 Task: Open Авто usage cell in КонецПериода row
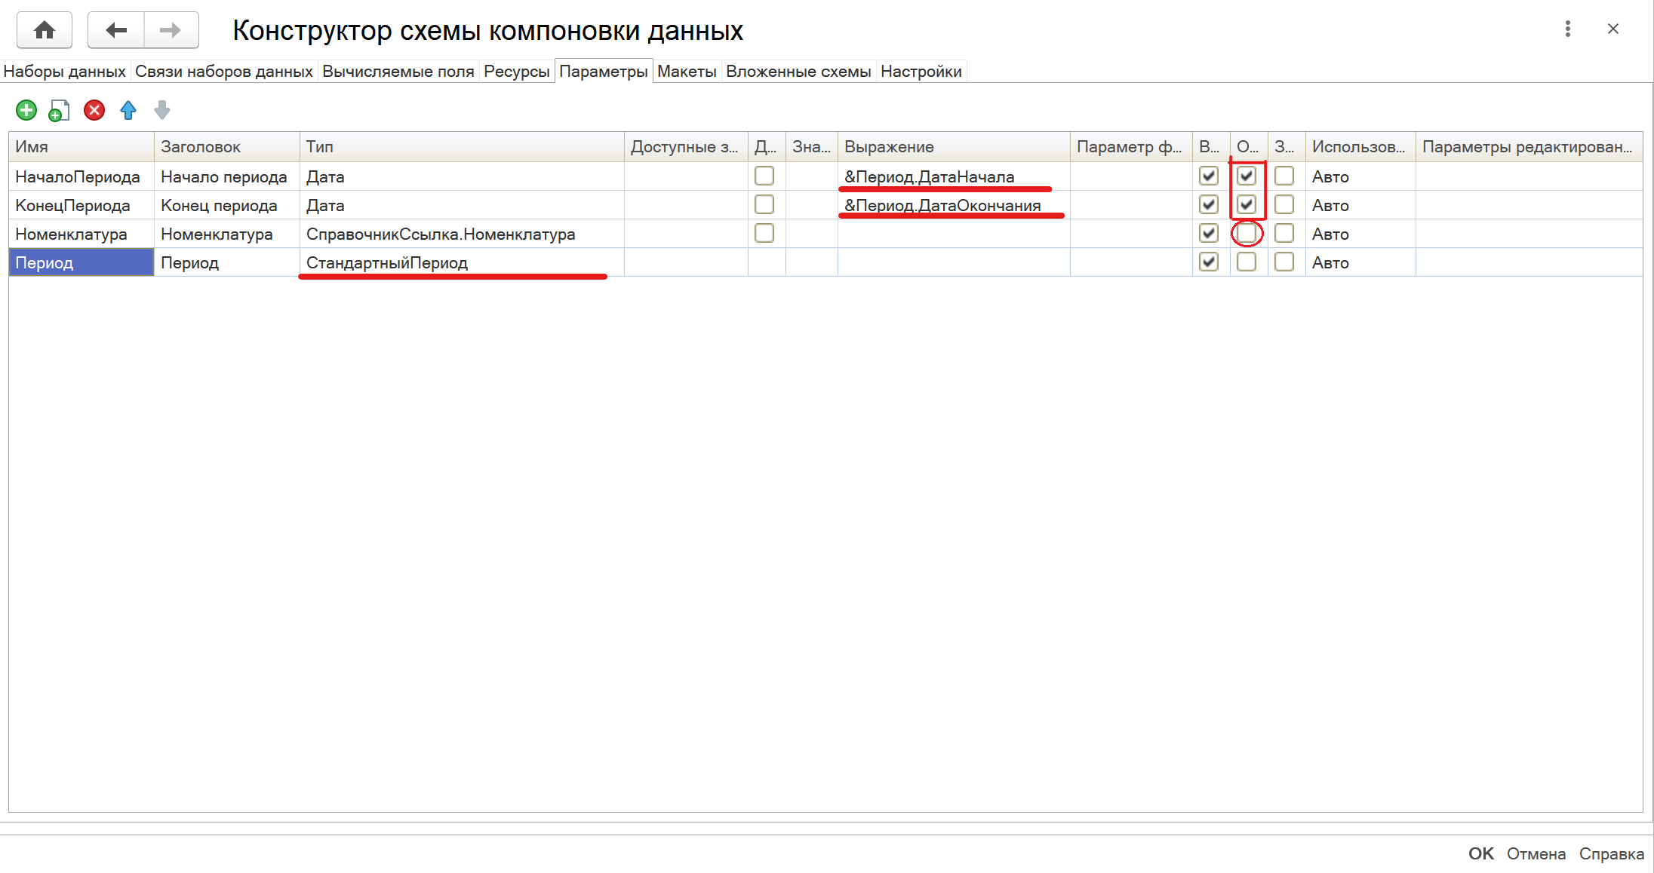click(x=1360, y=205)
